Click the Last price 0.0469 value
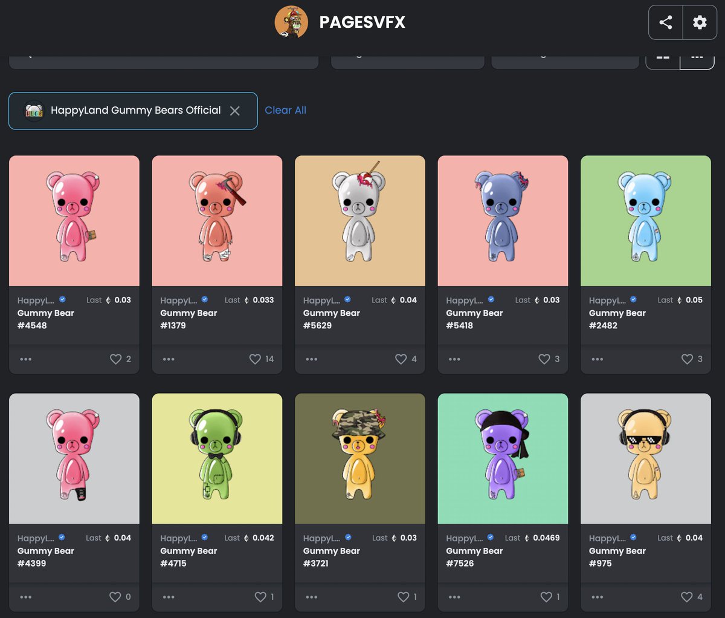Image resolution: width=725 pixels, height=618 pixels. pyautogui.click(x=546, y=538)
